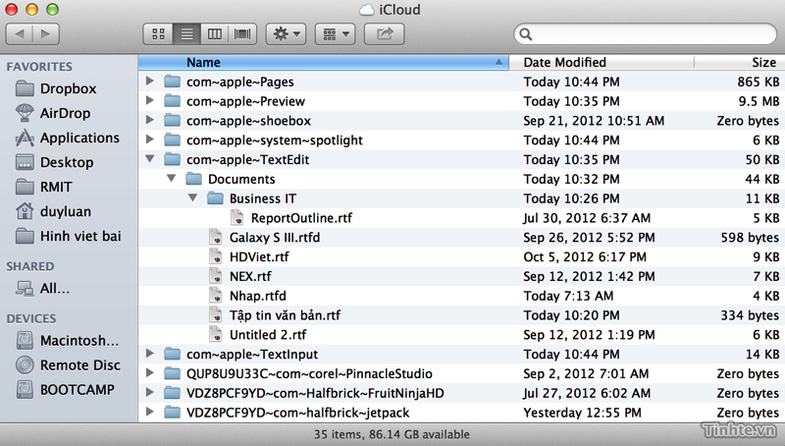Open the duyluan home folder
This screenshot has height=446, width=785.
click(x=54, y=211)
